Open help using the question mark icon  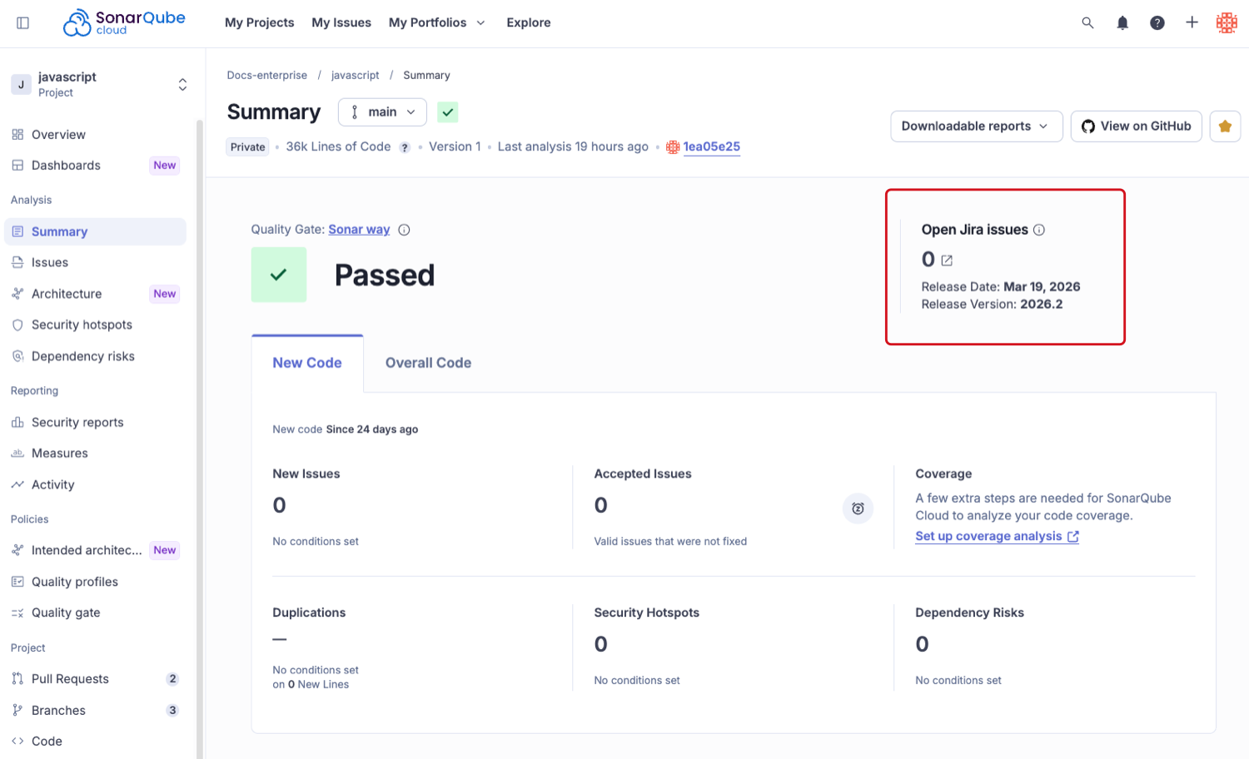[1157, 22]
